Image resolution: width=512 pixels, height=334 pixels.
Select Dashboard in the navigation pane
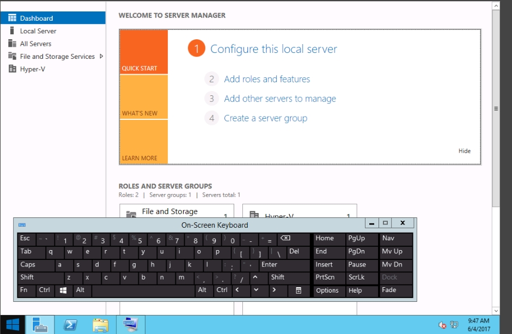53,18
